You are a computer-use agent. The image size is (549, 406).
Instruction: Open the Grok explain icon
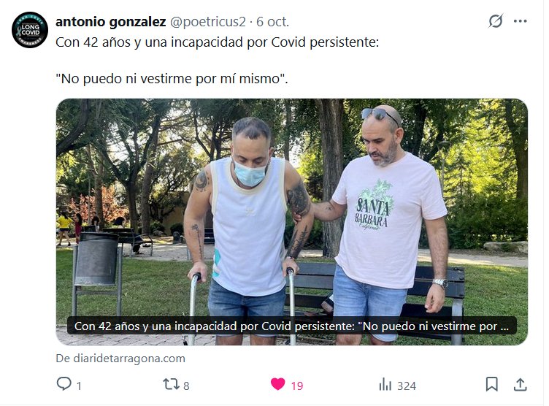click(496, 21)
